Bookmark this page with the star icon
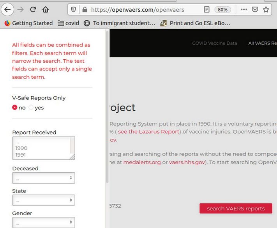Screen dimensions: 277x228 266,9
